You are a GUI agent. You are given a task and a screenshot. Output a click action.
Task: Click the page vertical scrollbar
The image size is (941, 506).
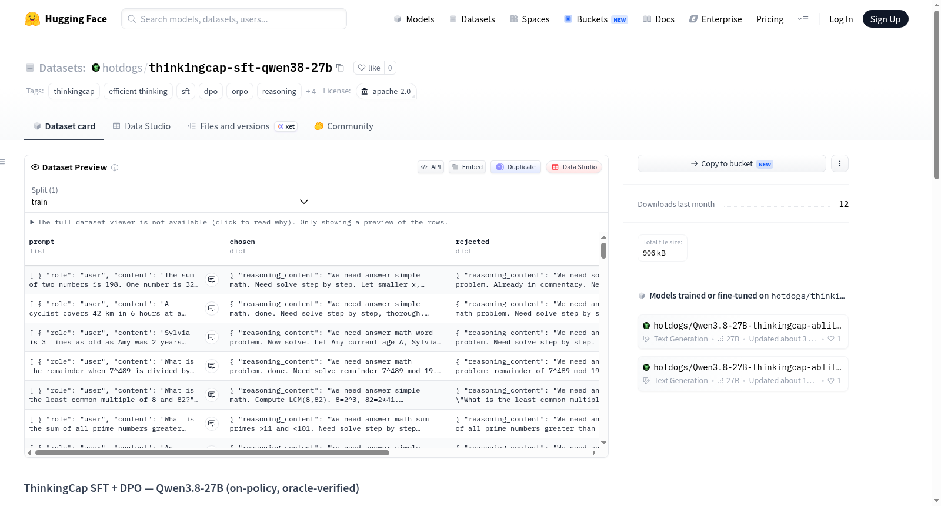tap(937, 94)
